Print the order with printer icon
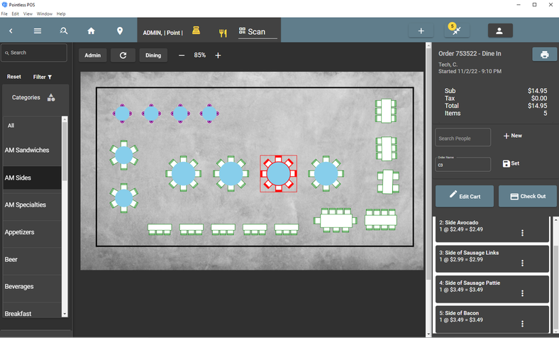The height and width of the screenshot is (338, 559). coord(544,55)
